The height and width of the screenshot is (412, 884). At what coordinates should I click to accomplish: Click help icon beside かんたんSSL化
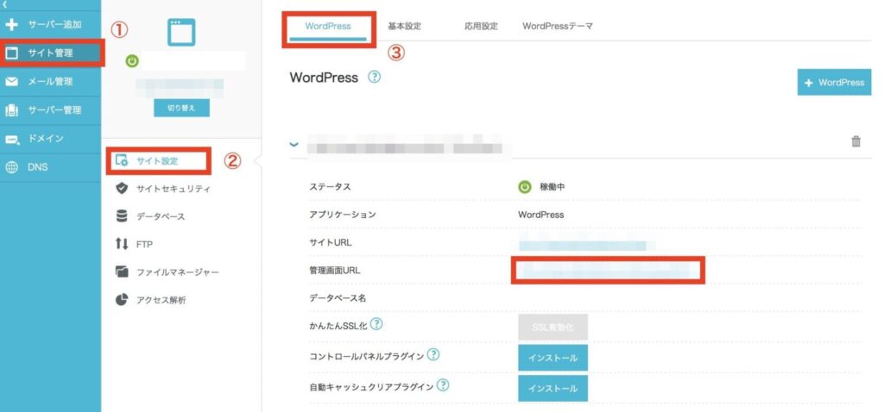[x=376, y=323]
